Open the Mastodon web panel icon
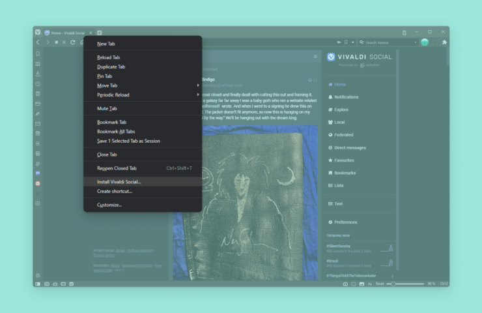482x313 pixels. click(38, 173)
